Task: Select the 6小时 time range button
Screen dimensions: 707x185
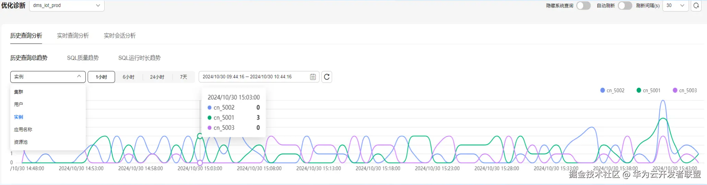Action: pyautogui.click(x=129, y=77)
